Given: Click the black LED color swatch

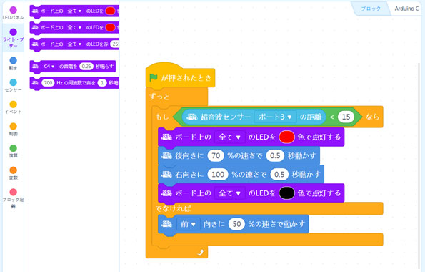Looking at the screenshot, I should (286, 193).
